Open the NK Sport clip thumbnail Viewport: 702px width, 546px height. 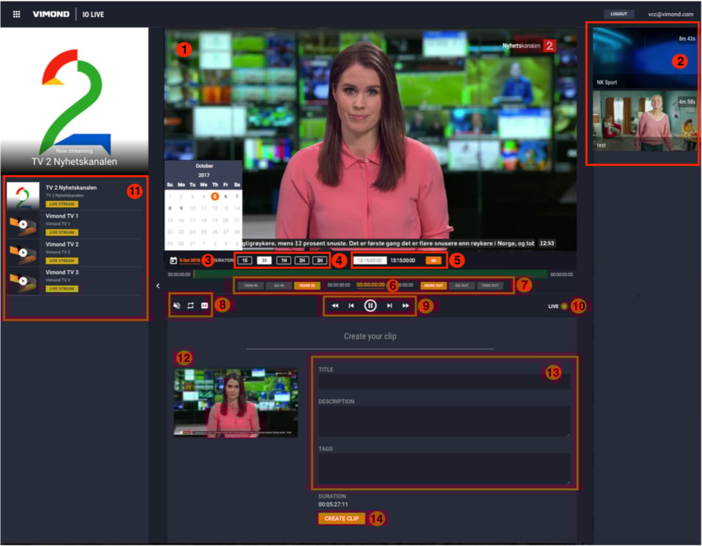click(x=645, y=58)
